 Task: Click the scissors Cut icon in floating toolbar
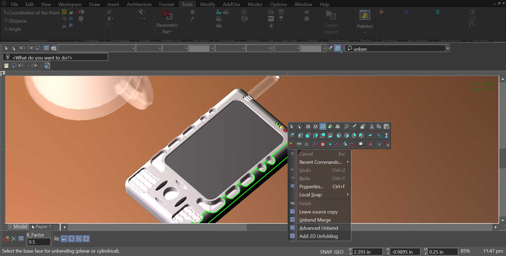(x=372, y=127)
